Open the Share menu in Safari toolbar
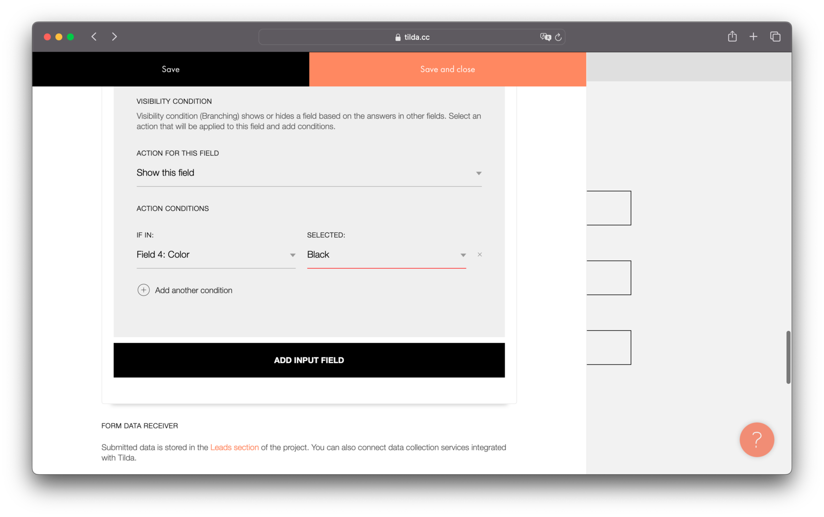 point(732,36)
